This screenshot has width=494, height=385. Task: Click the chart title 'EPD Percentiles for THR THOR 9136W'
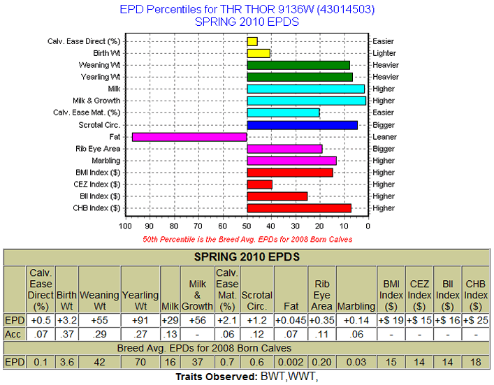[x=247, y=9]
